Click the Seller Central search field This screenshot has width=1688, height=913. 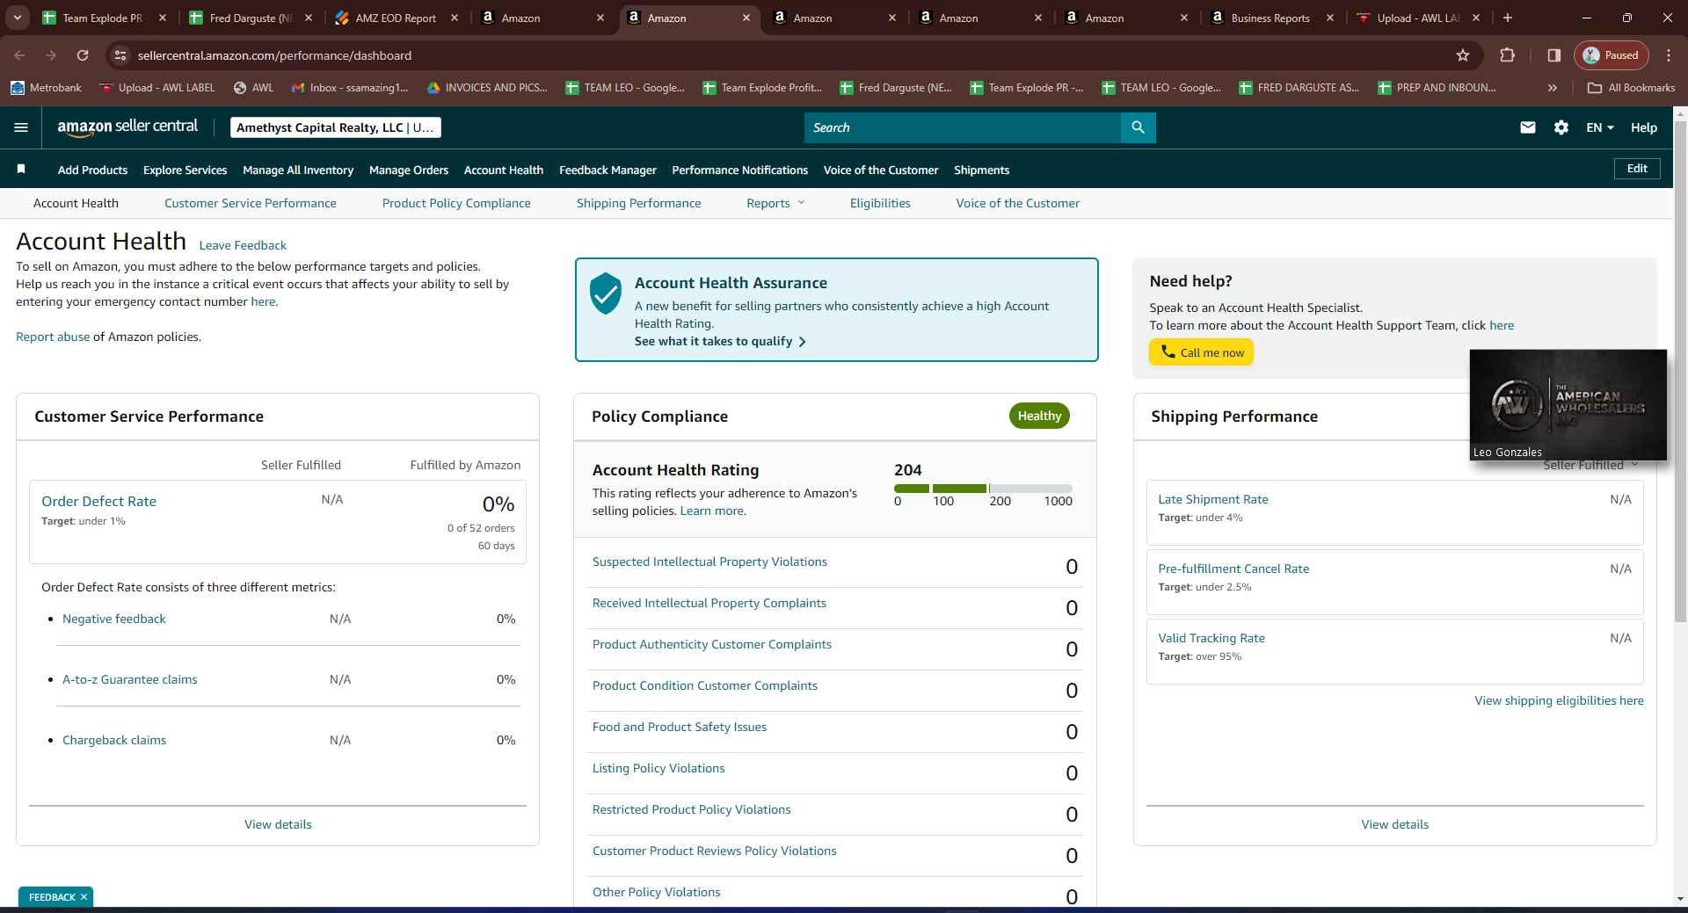[x=963, y=127]
